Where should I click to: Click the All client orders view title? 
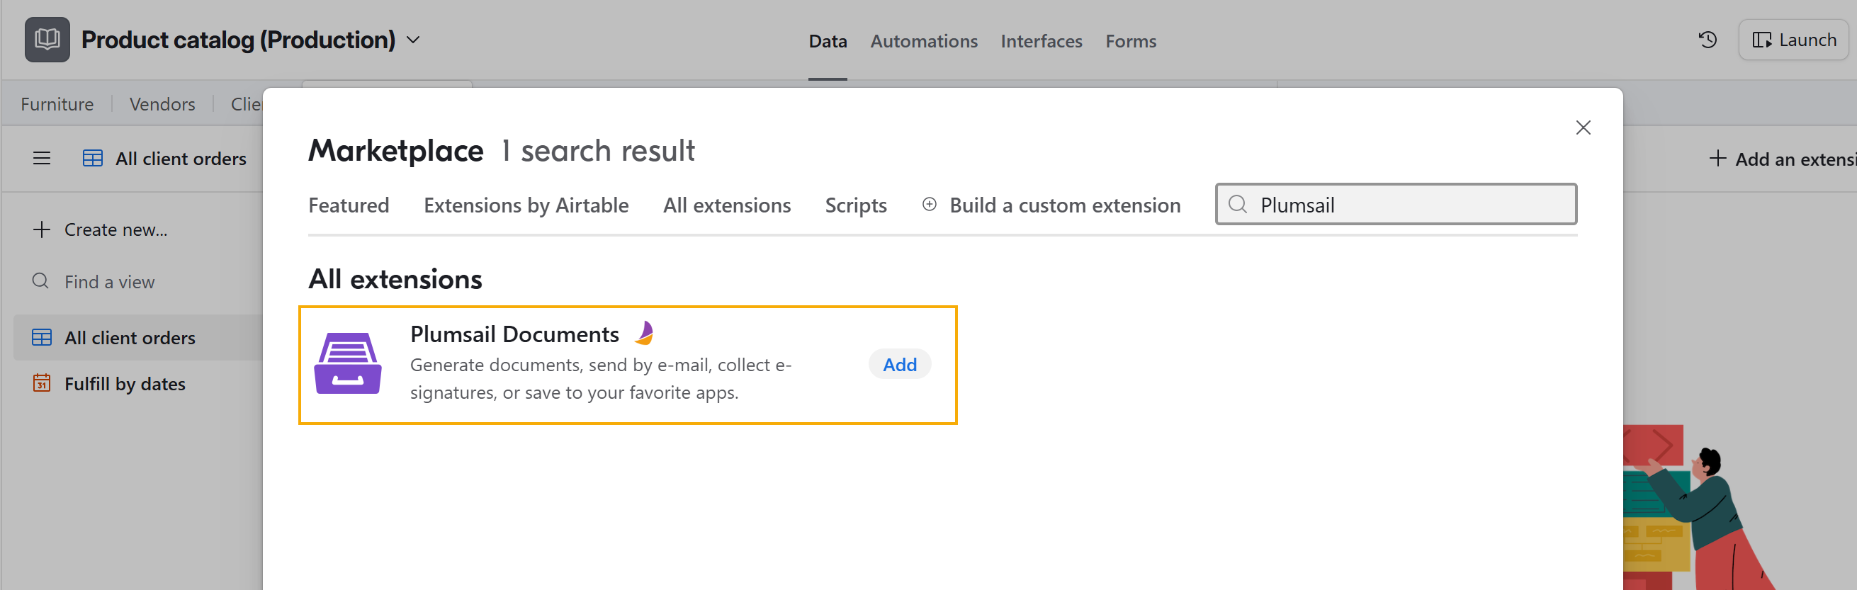pyautogui.click(x=181, y=159)
